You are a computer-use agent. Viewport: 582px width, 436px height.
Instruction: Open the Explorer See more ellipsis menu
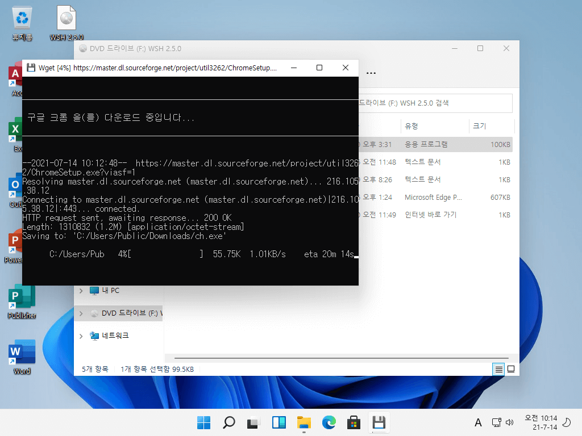point(371,73)
